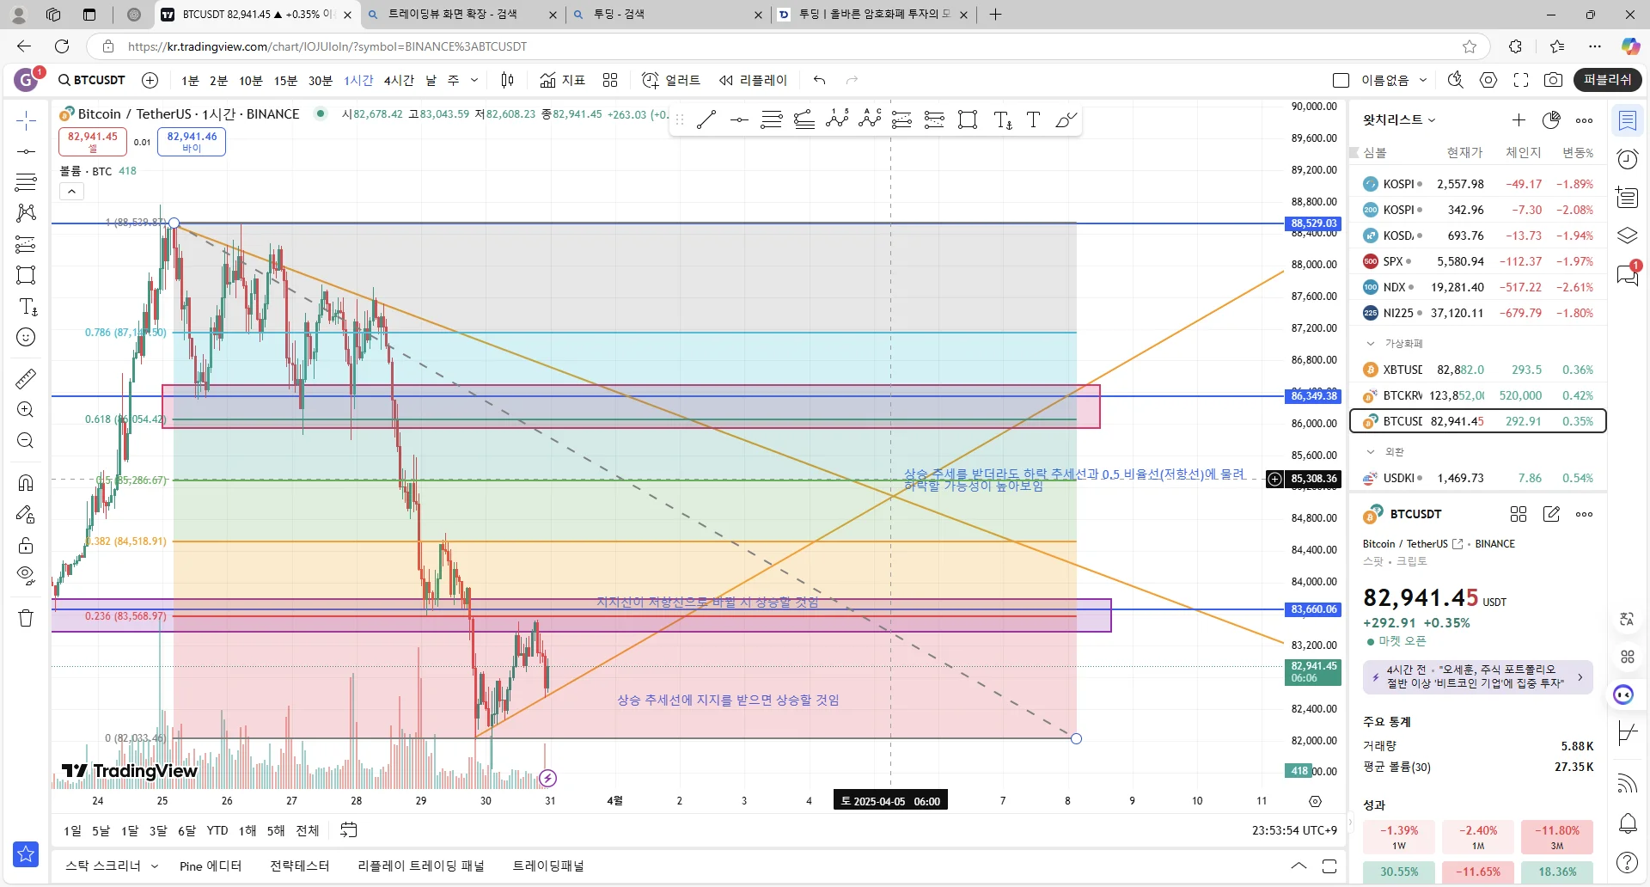Add symbol to watchlist plus icon
Image resolution: width=1650 pixels, height=887 pixels.
1519,119
